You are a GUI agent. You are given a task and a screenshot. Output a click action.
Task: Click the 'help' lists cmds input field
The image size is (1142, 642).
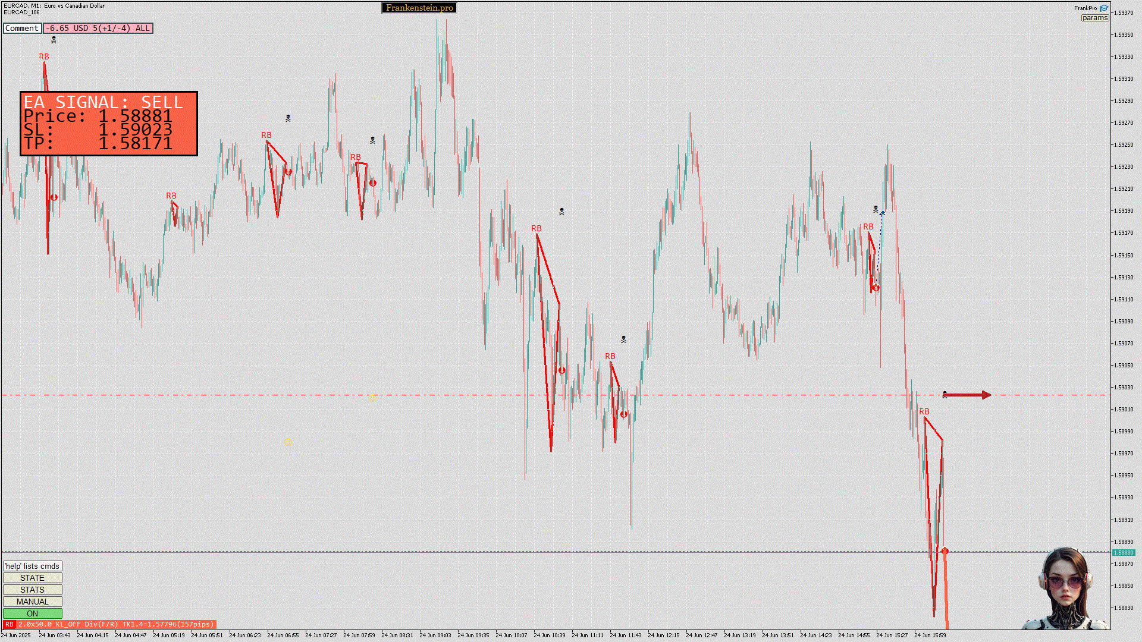(x=32, y=566)
